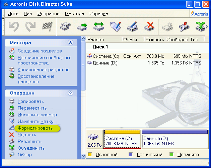
Task: Click the Undo arrow in toolbar
Action: point(14,27)
